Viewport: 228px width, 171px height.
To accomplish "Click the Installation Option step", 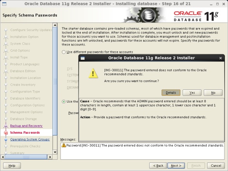I will click(24, 37).
